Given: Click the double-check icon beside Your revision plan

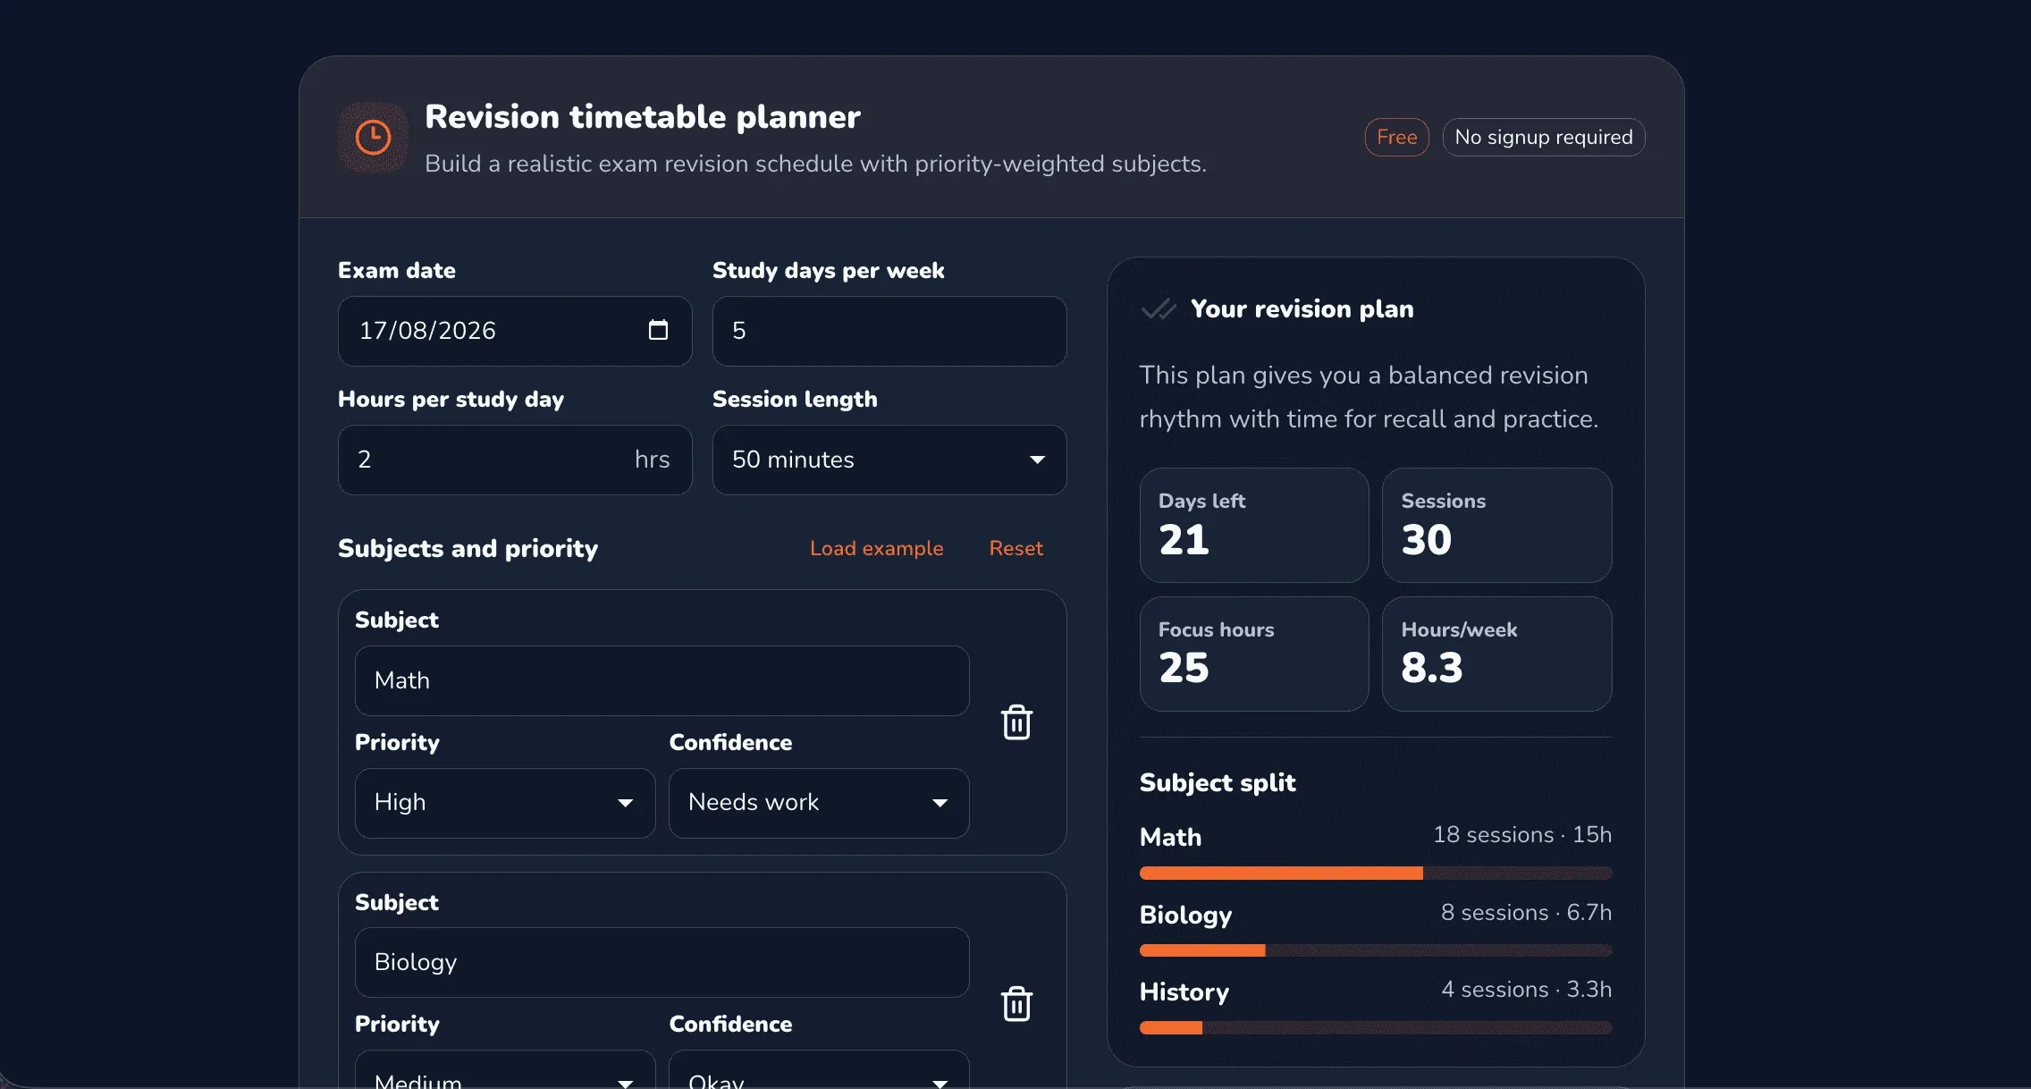Looking at the screenshot, I should 1159,309.
